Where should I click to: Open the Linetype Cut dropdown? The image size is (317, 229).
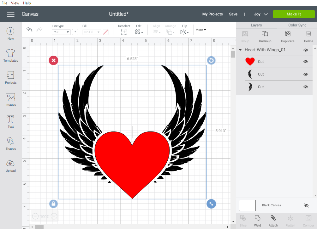(61, 32)
